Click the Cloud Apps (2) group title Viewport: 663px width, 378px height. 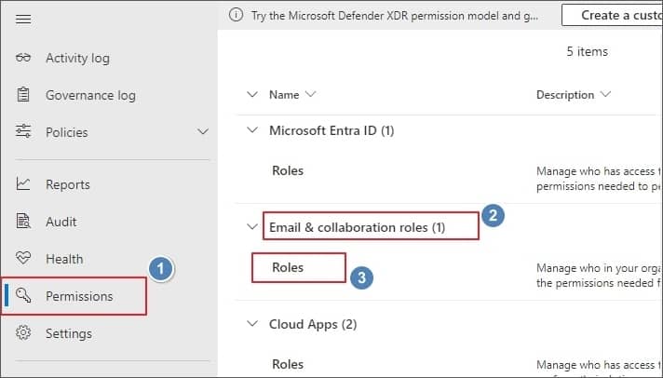[x=313, y=324]
